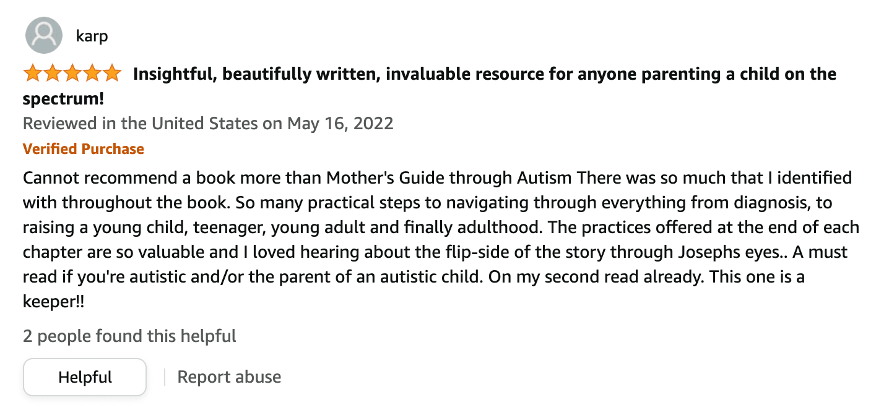Viewport: 889px width, 413px height.
Task: Click "2 people found this helpful" text
Action: pos(129,336)
